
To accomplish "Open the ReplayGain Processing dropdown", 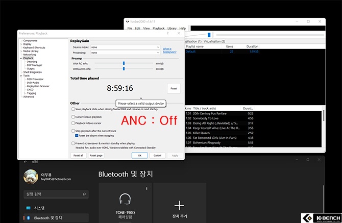I will coord(125,53).
